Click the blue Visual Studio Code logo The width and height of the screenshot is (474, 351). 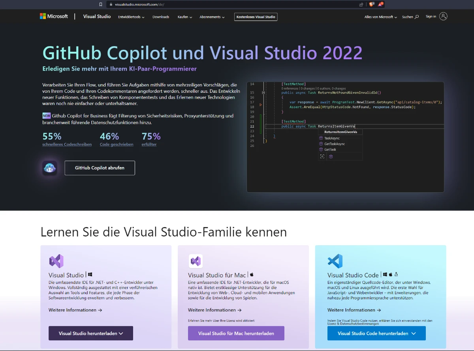(335, 261)
